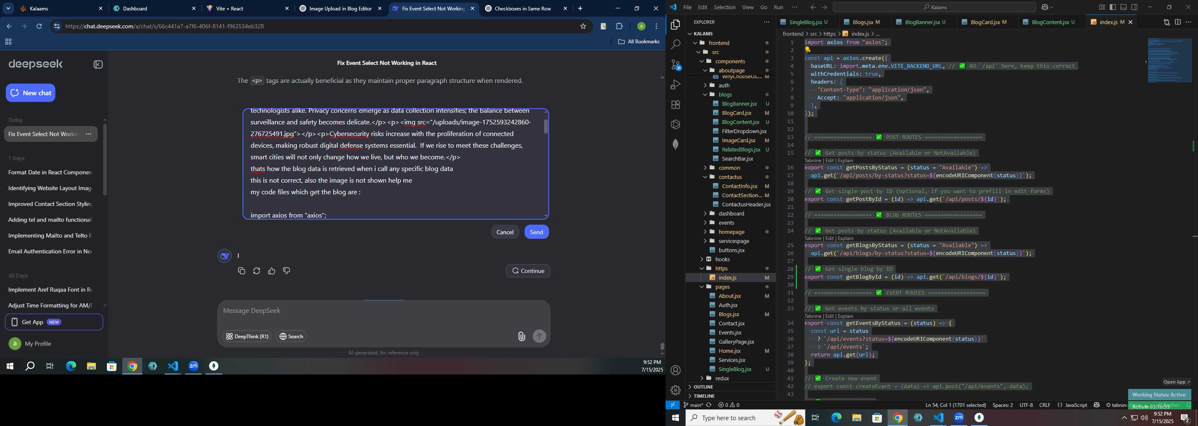Bookmark this page with star icon
The width and height of the screenshot is (1198, 426).
pyautogui.click(x=583, y=27)
